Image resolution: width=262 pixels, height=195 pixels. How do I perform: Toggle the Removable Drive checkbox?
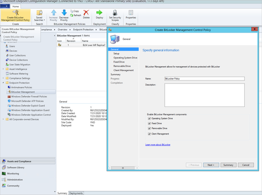[x=150, y=128]
